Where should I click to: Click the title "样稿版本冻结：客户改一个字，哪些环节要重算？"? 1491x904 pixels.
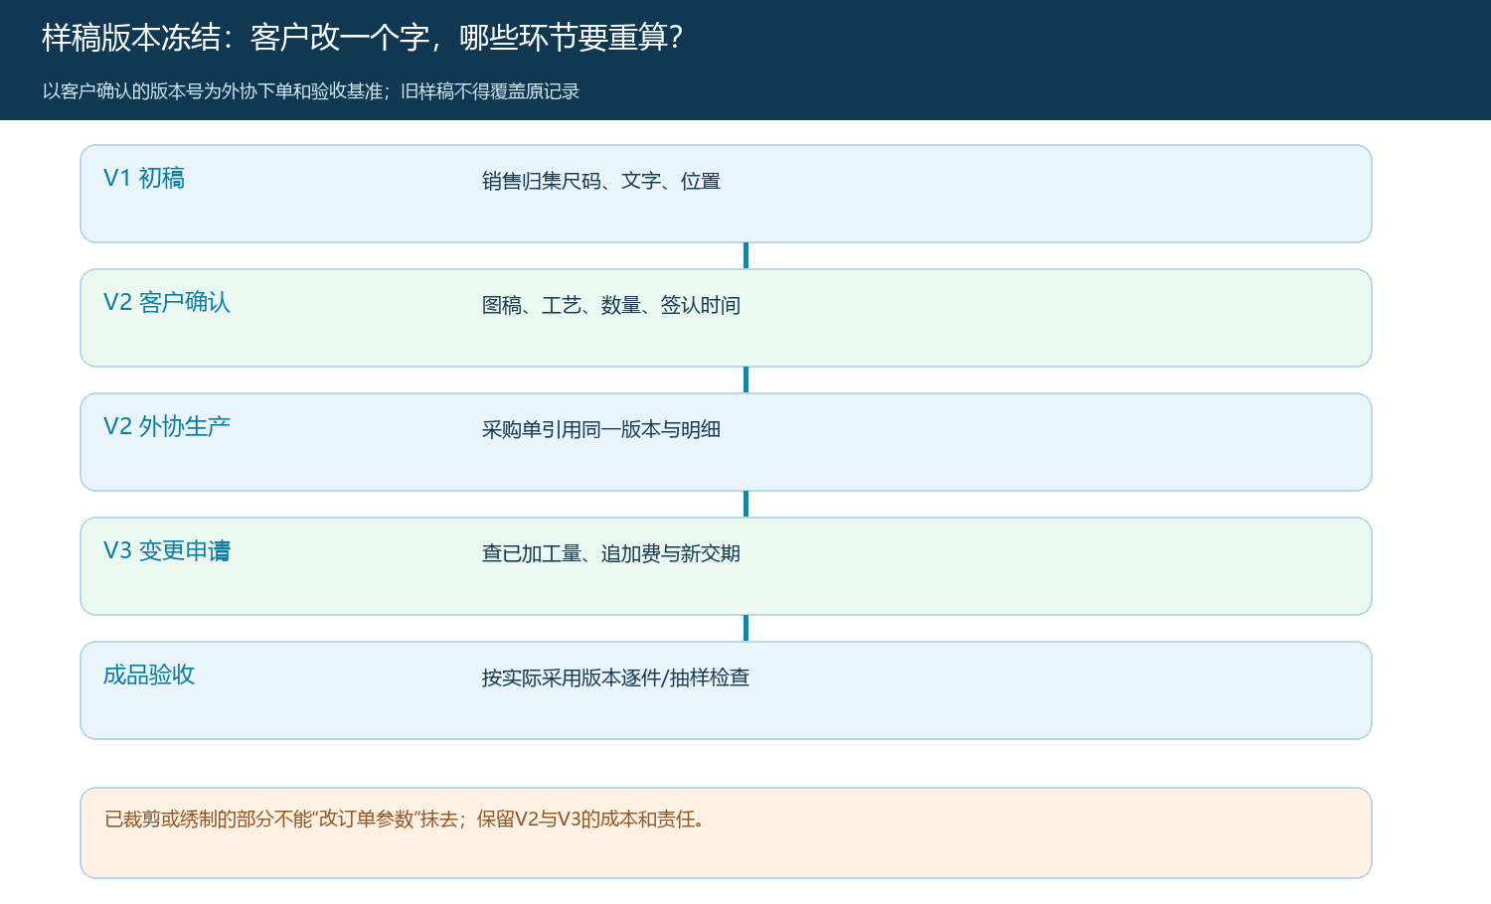point(363,38)
